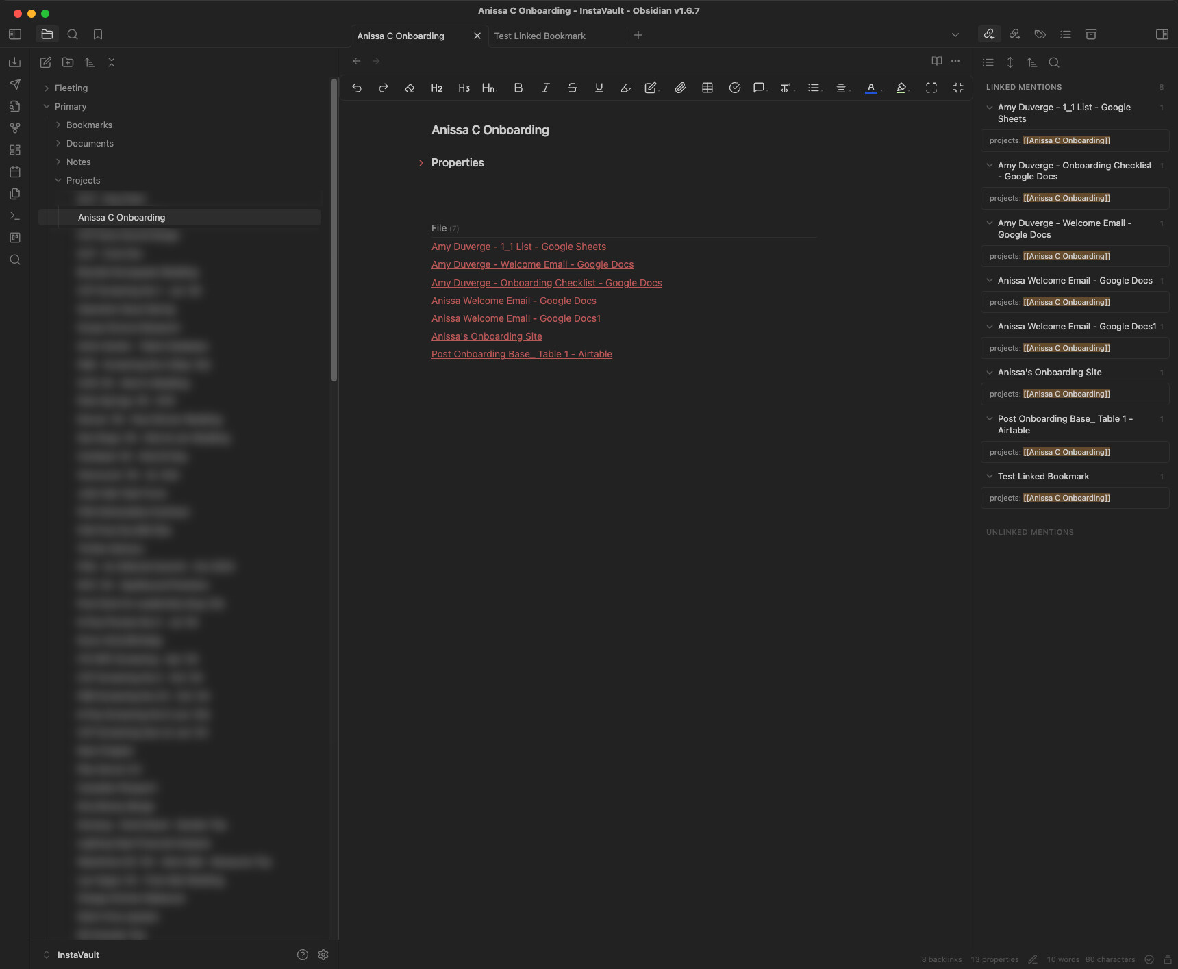
Task: Open Amy Duverge - Onboarding Checklist link
Action: (547, 283)
